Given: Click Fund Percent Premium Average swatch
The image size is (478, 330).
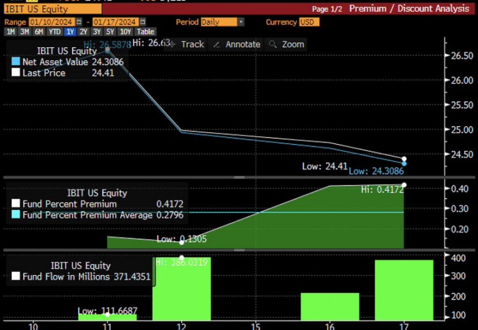Looking at the screenshot, I should [x=16, y=215].
